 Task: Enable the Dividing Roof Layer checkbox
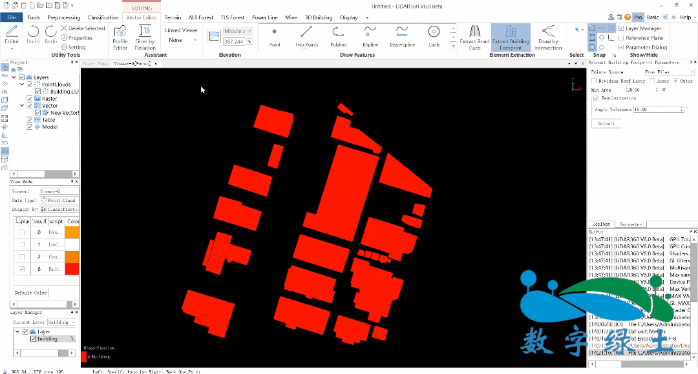(x=594, y=81)
